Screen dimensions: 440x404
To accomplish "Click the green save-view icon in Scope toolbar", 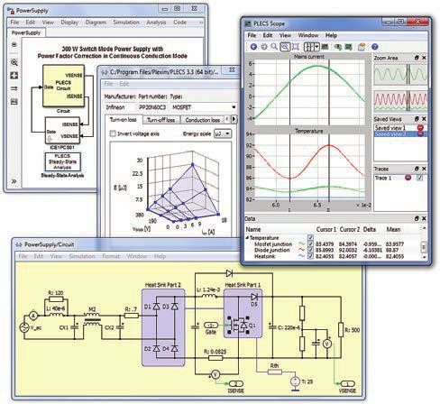I will pyautogui.click(x=348, y=47).
